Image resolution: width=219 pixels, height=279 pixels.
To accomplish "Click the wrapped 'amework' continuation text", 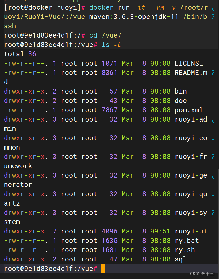I will 18,166.
